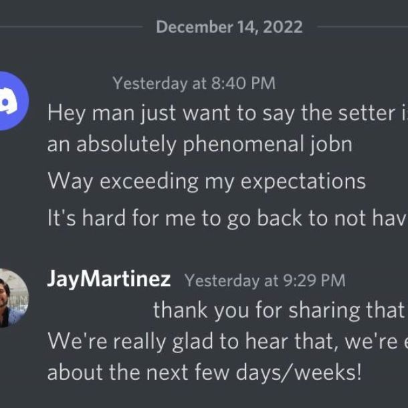Click the 'It's hard for me to go back' message

tap(221, 218)
